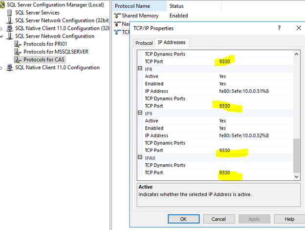Viewport: 305px width, 230px height.
Task: Click the SQL Server Configuration Manager root icon
Action: pos(2,5)
